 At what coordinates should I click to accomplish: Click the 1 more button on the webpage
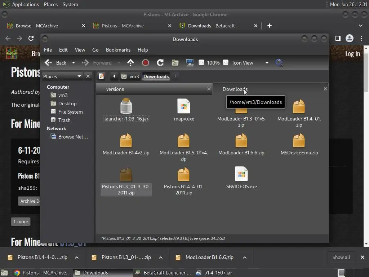point(21,222)
